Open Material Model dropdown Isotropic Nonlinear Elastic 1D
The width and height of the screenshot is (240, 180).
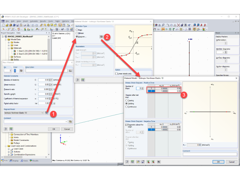click(24, 113)
